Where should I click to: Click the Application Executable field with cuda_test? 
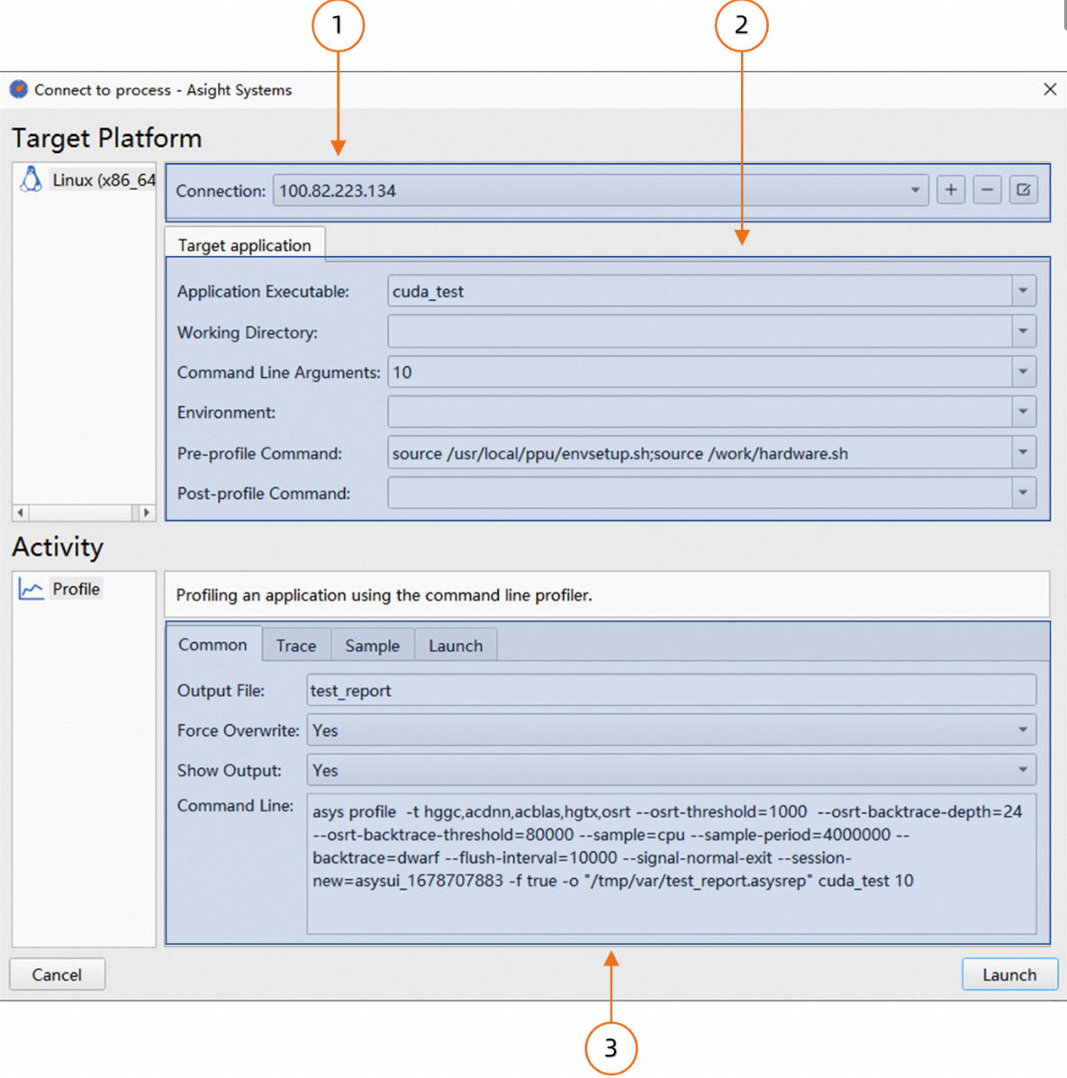[x=700, y=291]
